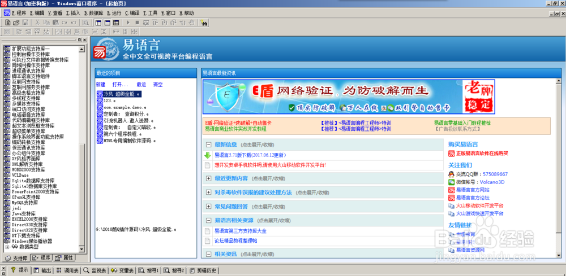Open 论坛精品教程整理帖 link
Image resolution: width=566 pixels, height=276 pixels.
[235, 241]
